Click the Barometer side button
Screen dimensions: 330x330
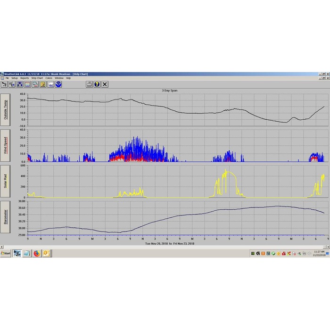tap(5, 217)
